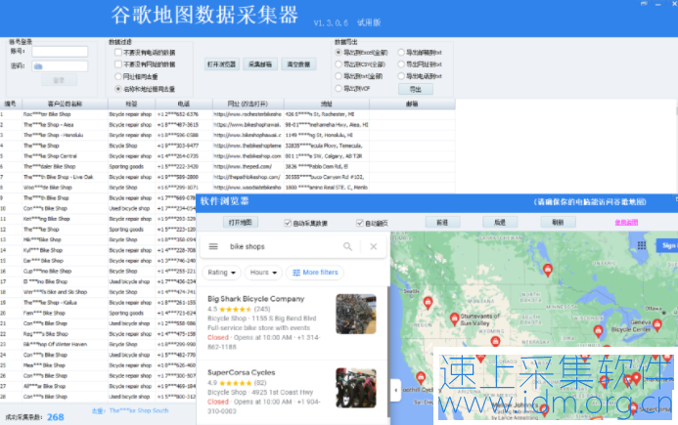The width and height of the screenshot is (678, 425).
Task: Click the rochesterbikeshop URL cell in row 1
Action: [x=249, y=114]
